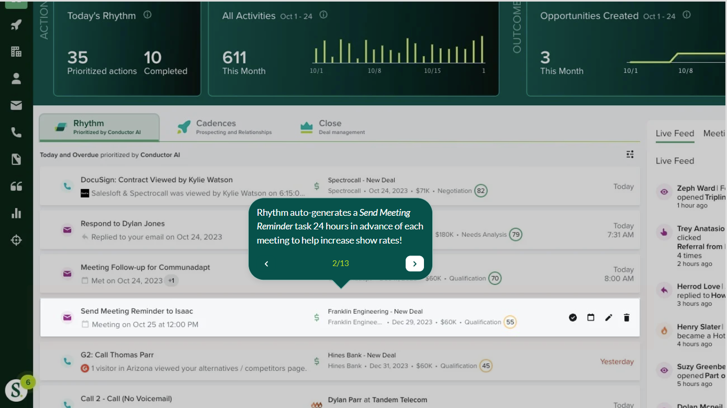This screenshot has width=727, height=408.
Task: Delete the Send Meeting Reminder task
Action: (627, 317)
